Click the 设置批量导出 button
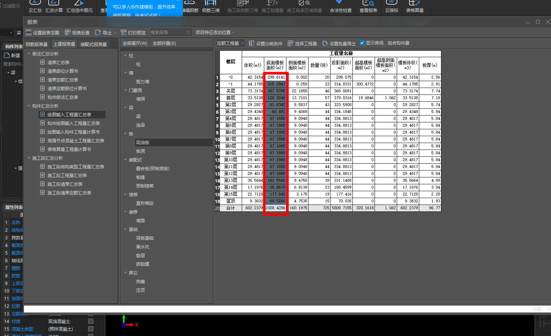The width and height of the screenshot is (551, 336). click(x=339, y=43)
